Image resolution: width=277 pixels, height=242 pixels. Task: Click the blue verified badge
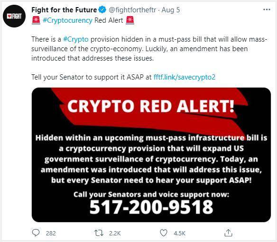click(102, 9)
